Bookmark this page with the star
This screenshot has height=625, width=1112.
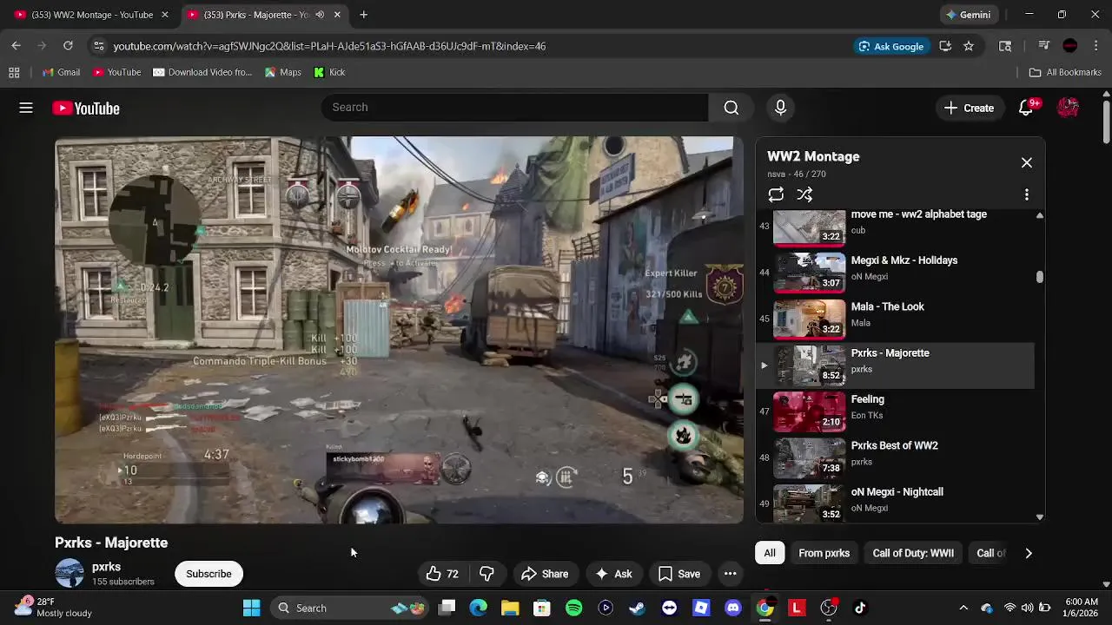pos(969,46)
